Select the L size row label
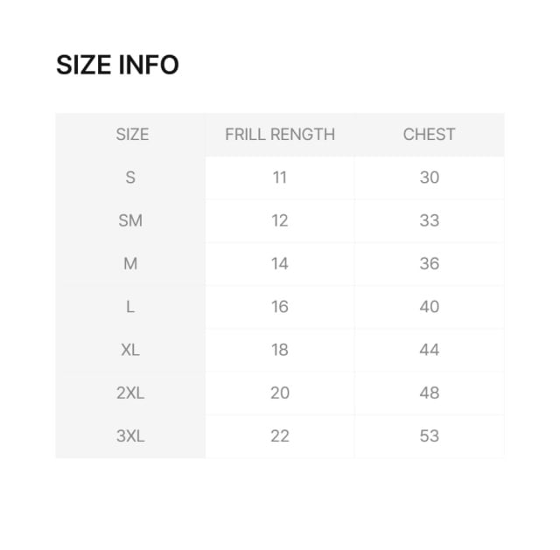The image size is (560, 550). tap(130, 307)
